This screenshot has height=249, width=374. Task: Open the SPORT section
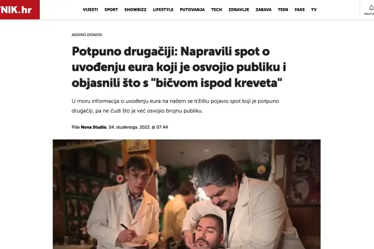111,10
